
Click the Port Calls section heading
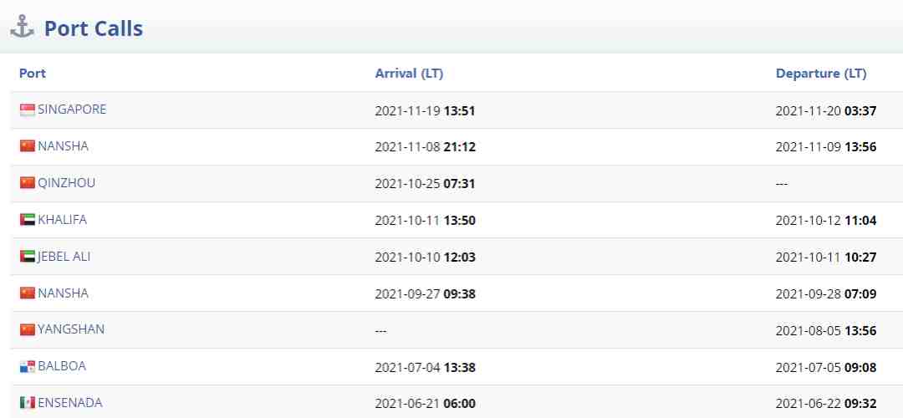tap(94, 28)
